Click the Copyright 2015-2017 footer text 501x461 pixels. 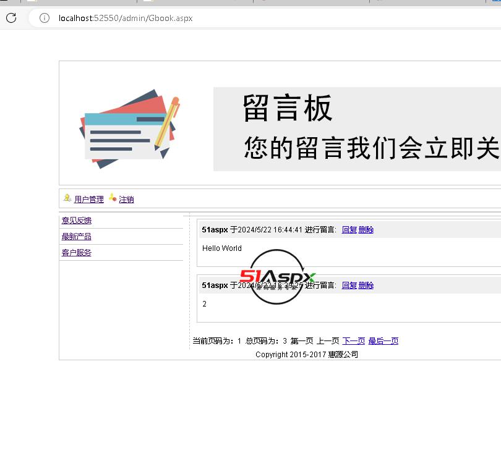pyautogui.click(x=306, y=354)
